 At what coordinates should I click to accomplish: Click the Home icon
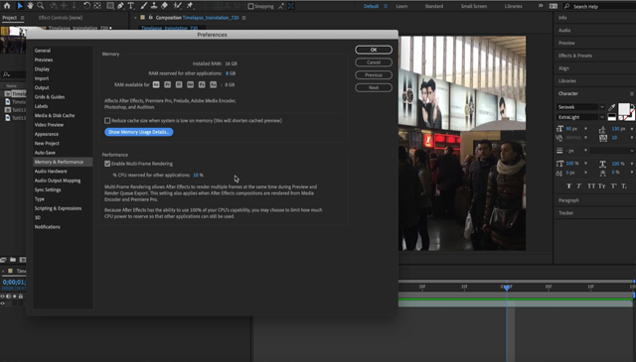[x=7, y=6]
